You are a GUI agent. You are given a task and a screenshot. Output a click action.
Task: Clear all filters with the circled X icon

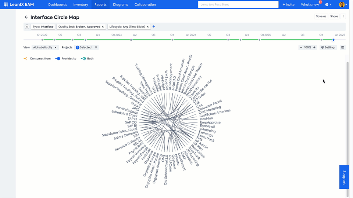click(x=27, y=26)
